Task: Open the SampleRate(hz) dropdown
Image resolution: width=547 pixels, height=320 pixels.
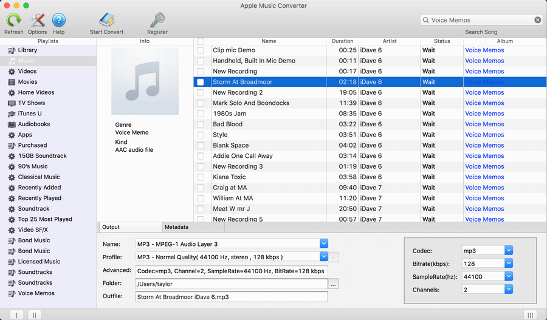Action: [x=509, y=276]
